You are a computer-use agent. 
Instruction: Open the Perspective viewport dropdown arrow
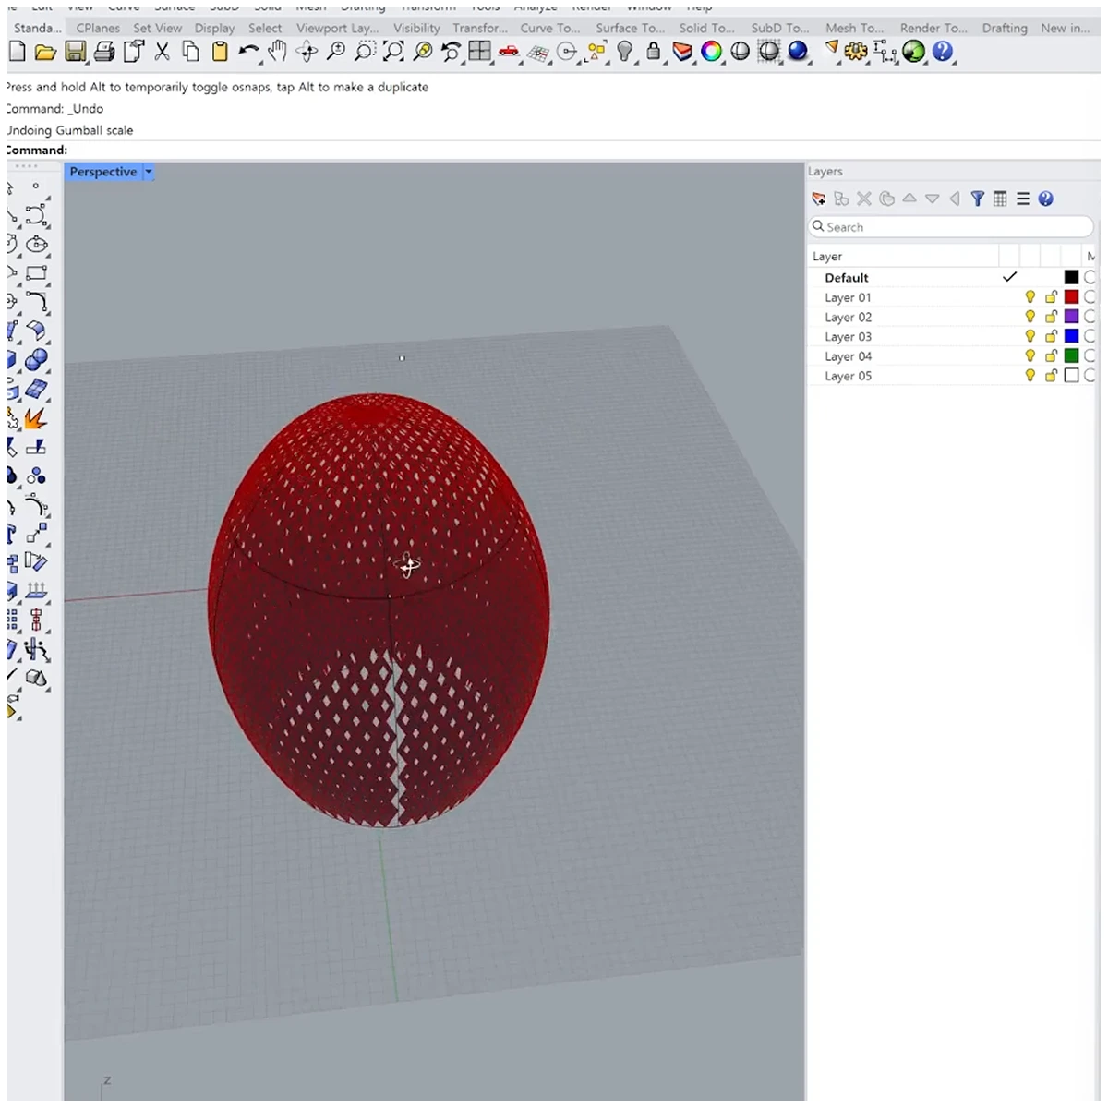[148, 172]
